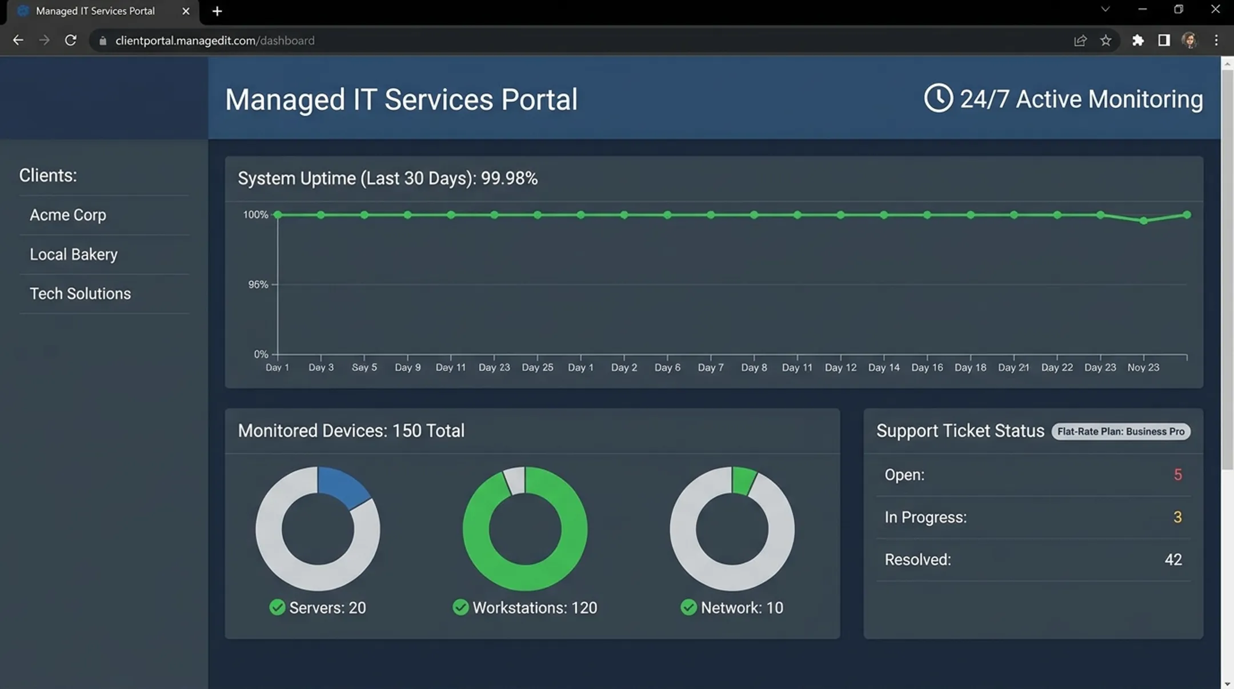Click the Open tickets count 5
This screenshot has width=1234, height=689.
pyautogui.click(x=1177, y=475)
